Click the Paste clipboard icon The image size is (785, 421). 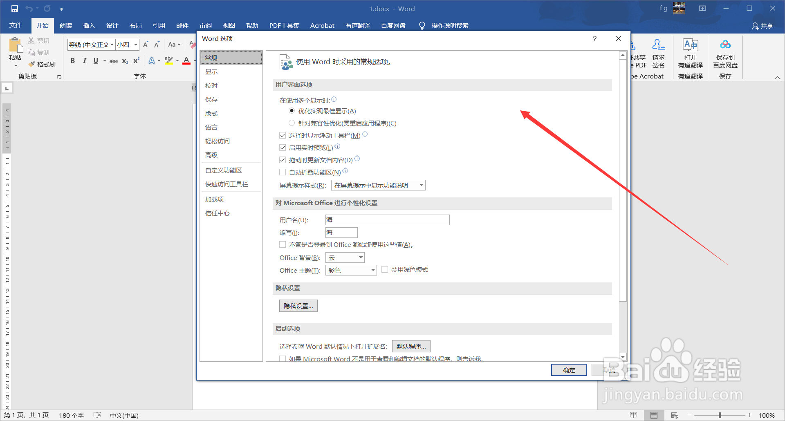15,45
